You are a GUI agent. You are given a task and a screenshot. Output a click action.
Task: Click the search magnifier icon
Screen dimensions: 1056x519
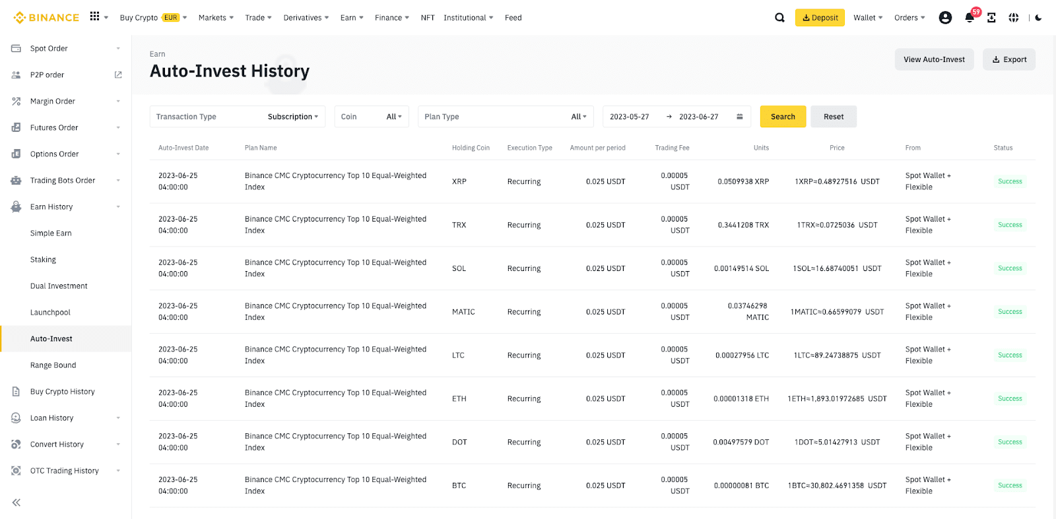779,18
